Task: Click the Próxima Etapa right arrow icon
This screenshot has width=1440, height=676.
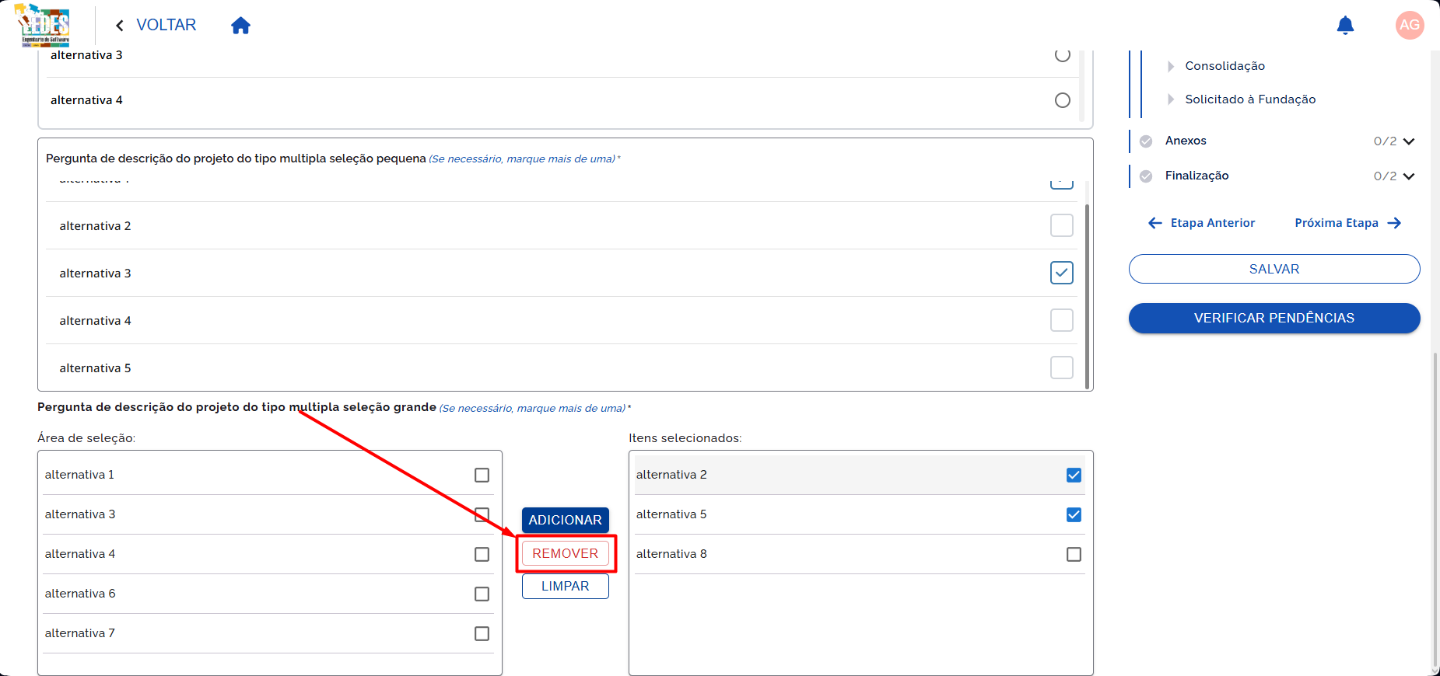Action: [x=1394, y=223]
